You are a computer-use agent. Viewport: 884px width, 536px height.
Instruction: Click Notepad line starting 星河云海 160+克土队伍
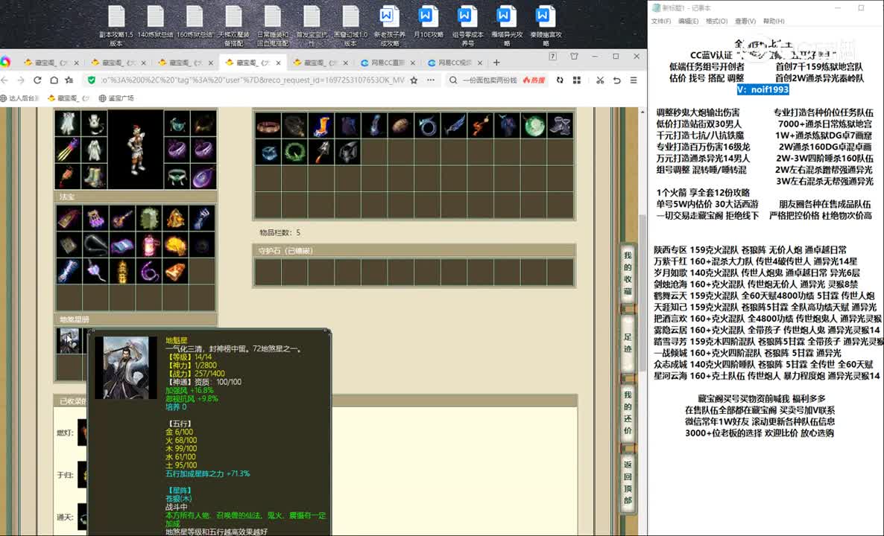coord(767,375)
